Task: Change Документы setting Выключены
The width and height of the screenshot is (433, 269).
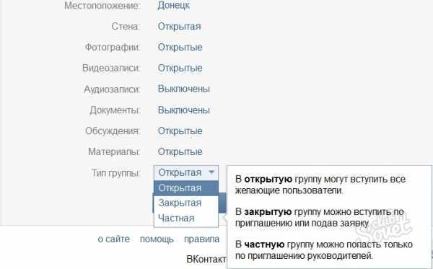Action: (x=184, y=110)
